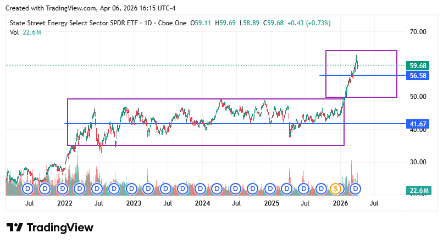Click the last Jul label after 2026
This screenshot has width=443, height=244.
(374, 203)
